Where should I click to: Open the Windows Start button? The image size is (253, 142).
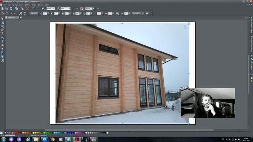(4, 139)
